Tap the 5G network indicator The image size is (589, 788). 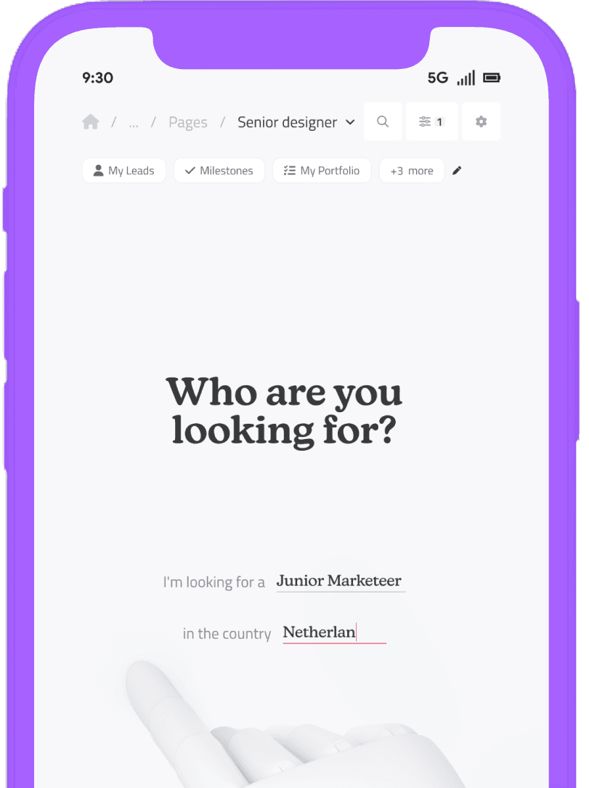click(x=438, y=78)
